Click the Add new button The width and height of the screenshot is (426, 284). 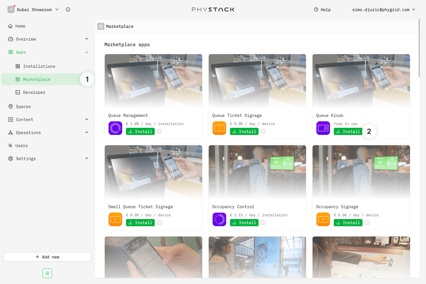[47, 257]
